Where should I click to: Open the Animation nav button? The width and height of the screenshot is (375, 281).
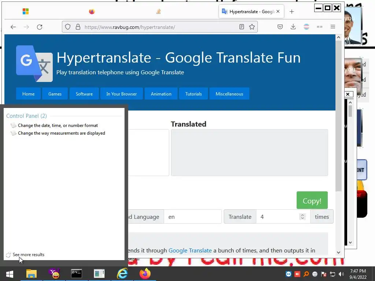pyautogui.click(x=161, y=94)
